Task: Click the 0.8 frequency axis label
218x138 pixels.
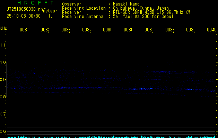Action: point(3,97)
